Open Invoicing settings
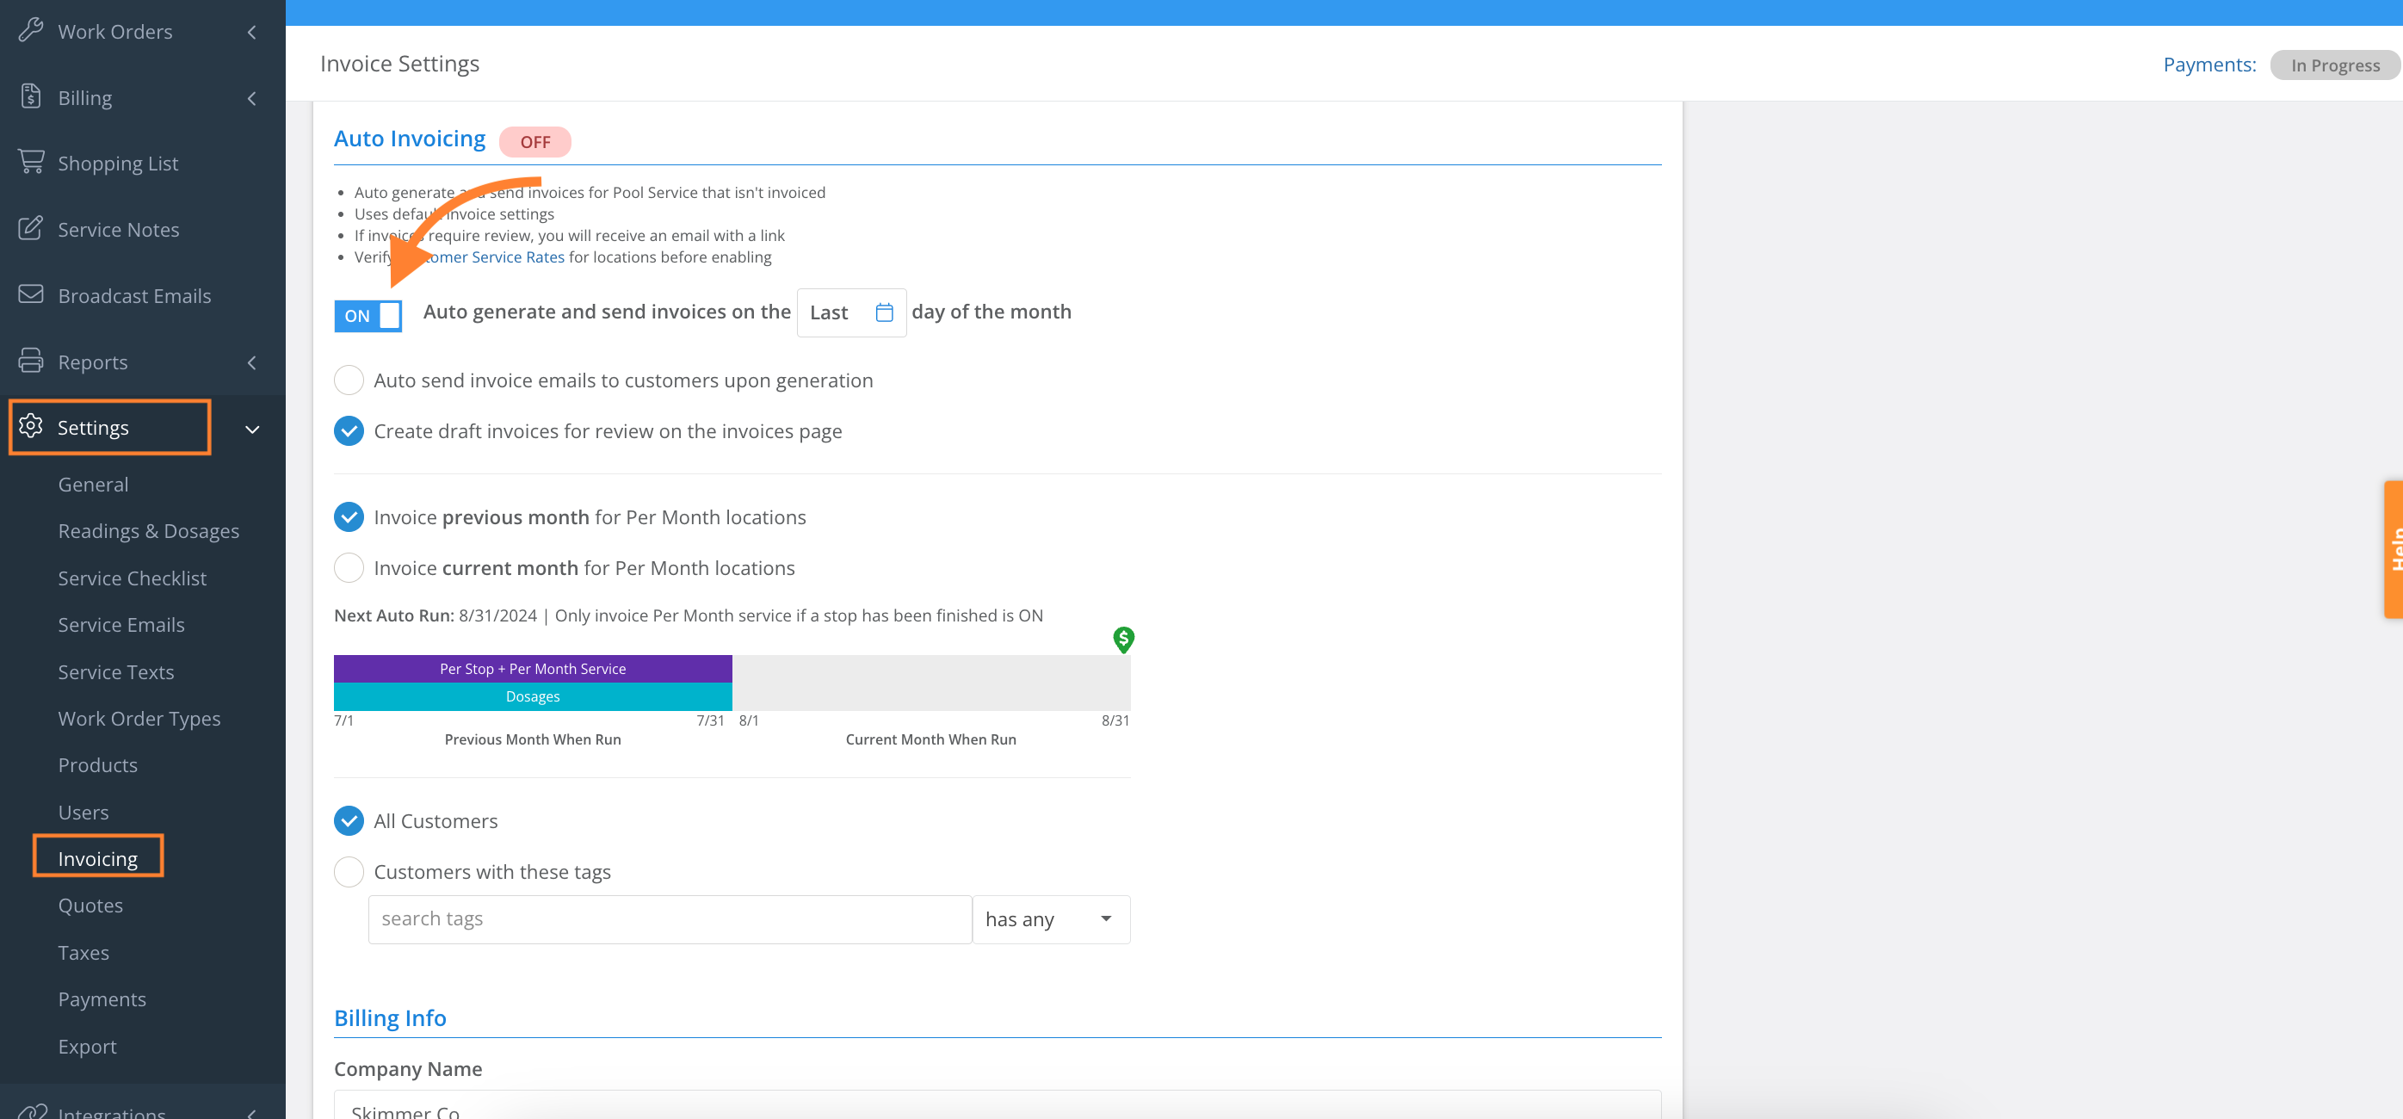 pyautogui.click(x=98, y=858)
